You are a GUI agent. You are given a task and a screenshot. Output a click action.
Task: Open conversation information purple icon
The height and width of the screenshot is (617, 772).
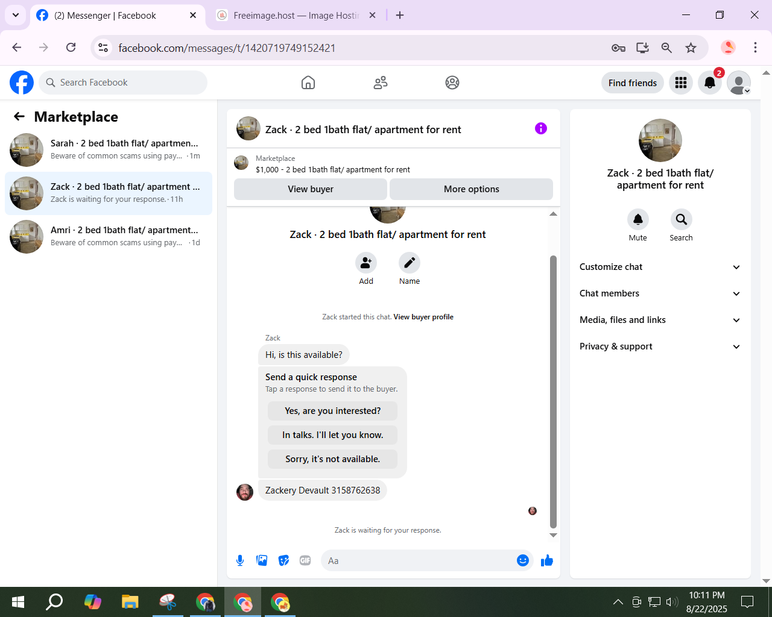(541, 128)
